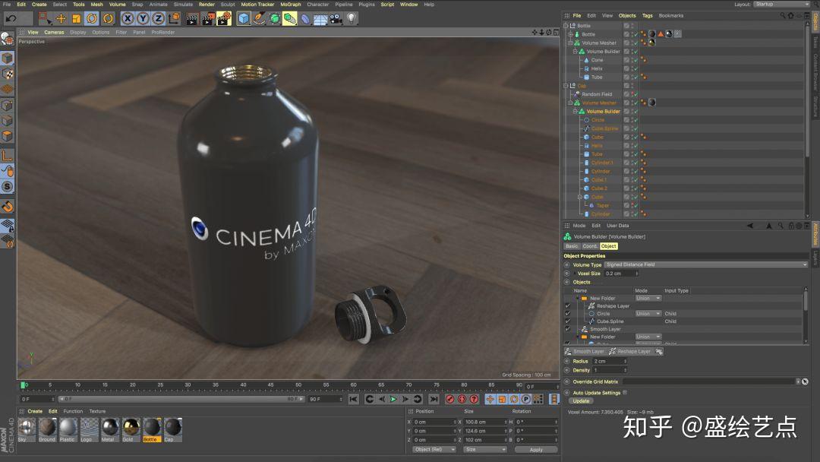
Task: Switch to the Coord. tab
Action: point(590,246)
